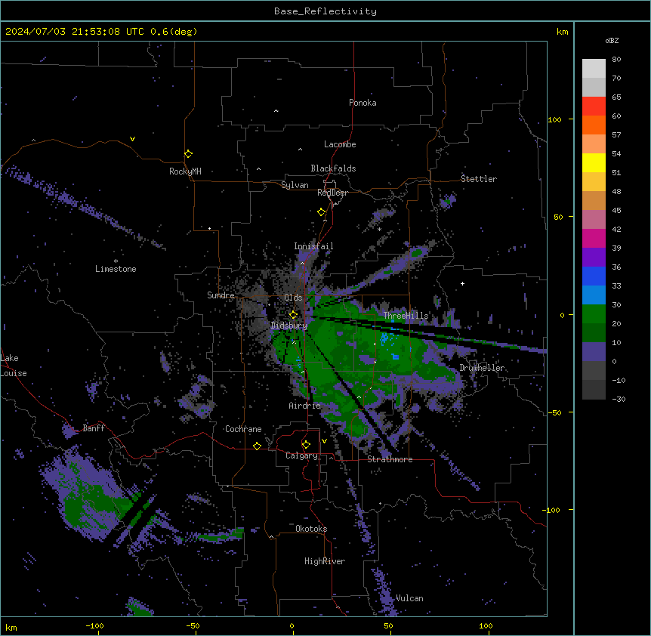Click the yellow diamond marker below Cochrane
The width and height of the screenshot is (651, 636).
coord(257,446)
